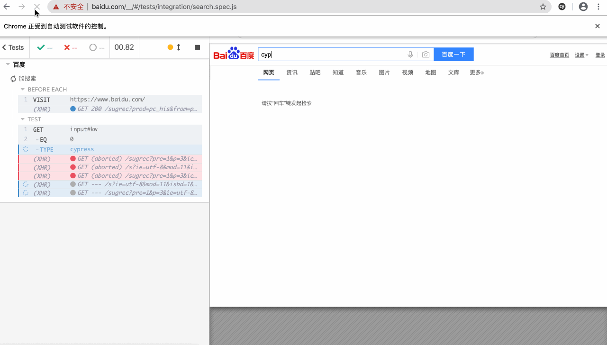Stop page loading with the X button
This screenshot has width=607, height=345.
(x=36, y=7)
